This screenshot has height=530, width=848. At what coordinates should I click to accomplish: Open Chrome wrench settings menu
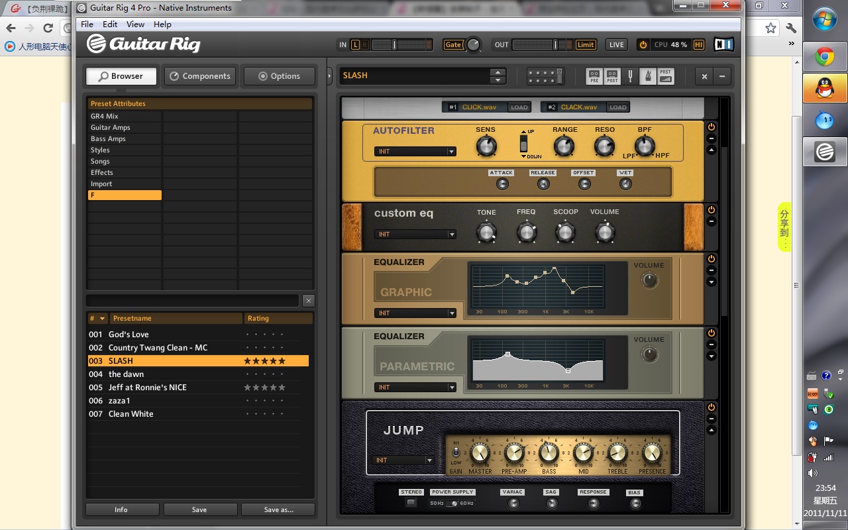pyautogui.click(x=791, y=28)
